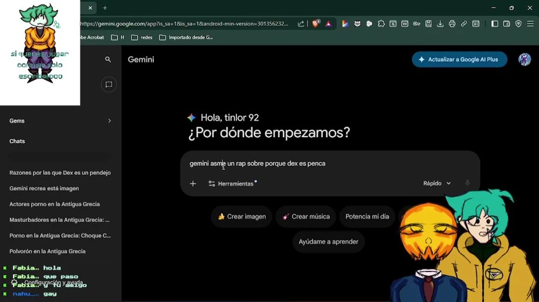Click the Gemini title text in header
This screenshot has width=539, height=302.
141,60
